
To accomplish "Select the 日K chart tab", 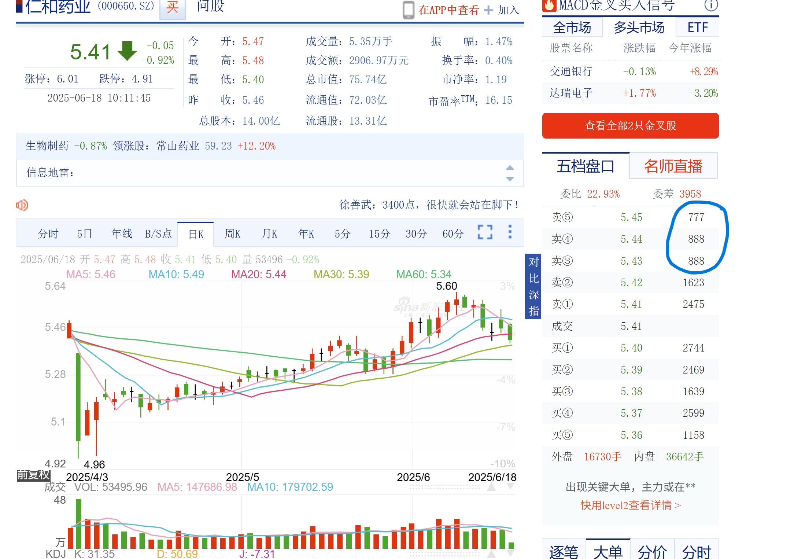I will click(196, 234).
